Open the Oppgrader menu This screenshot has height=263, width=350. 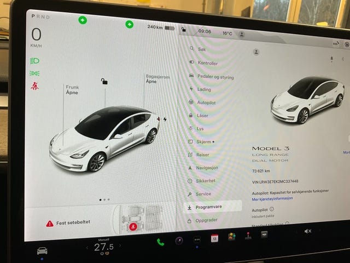202,220
